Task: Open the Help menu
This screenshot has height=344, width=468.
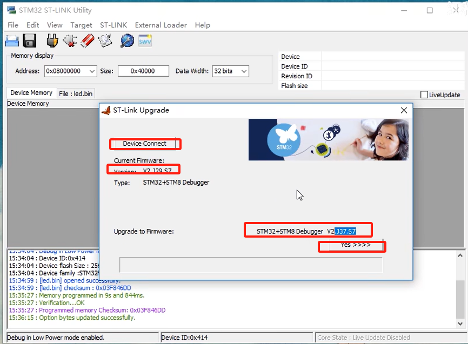Action: tap(202, 25)
